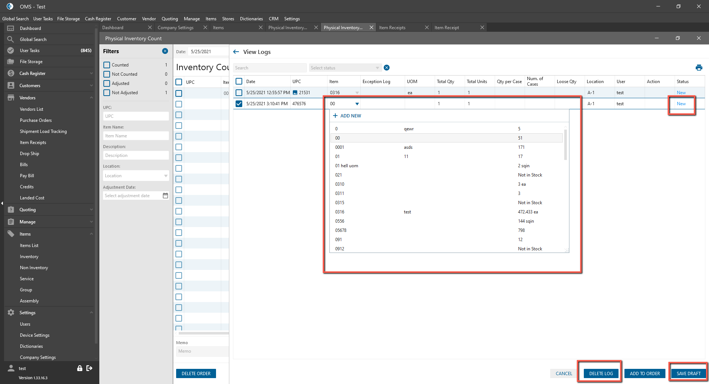
Task: Check the Not Adjusted filter checkbox
Action: click(107, 93)
